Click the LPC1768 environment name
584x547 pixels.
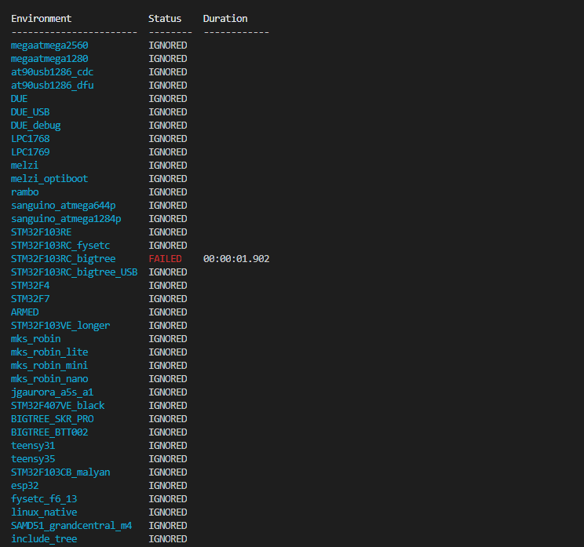30,139
